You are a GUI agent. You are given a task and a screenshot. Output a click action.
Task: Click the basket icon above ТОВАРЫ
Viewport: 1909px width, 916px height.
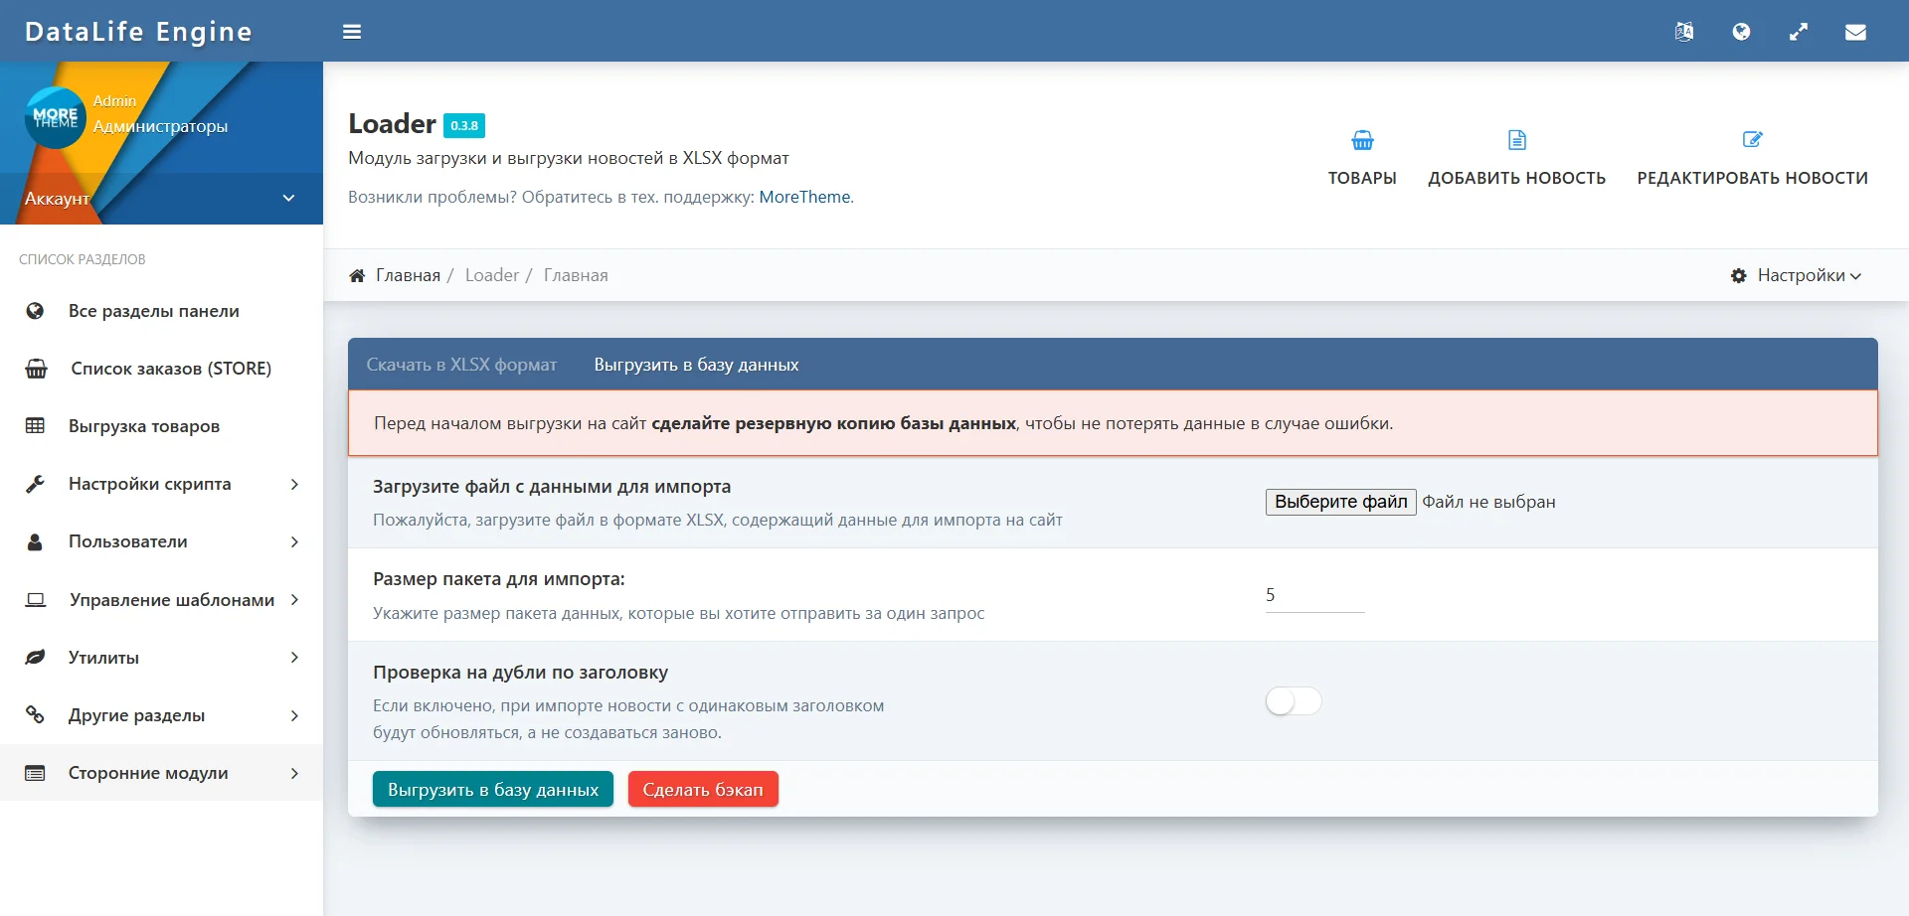[x=1362, y=140]
